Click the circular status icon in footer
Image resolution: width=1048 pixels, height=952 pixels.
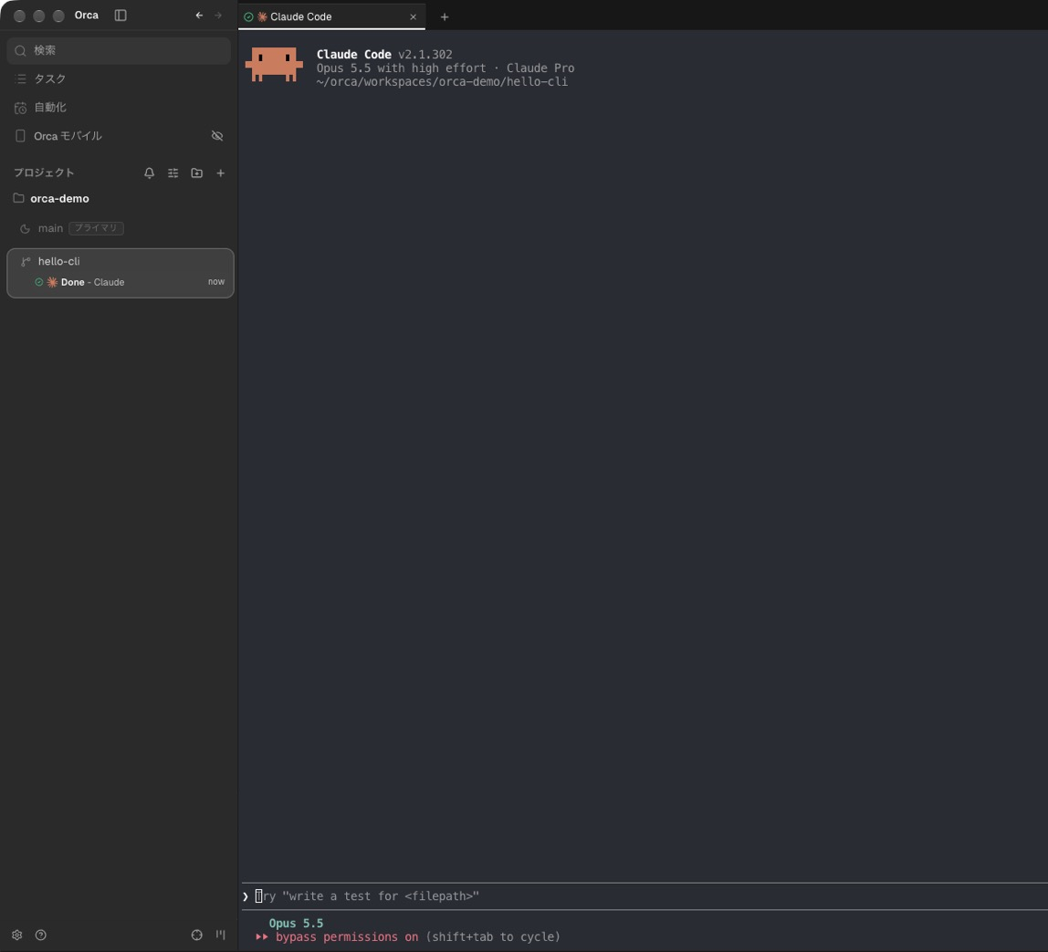point(196,936)
